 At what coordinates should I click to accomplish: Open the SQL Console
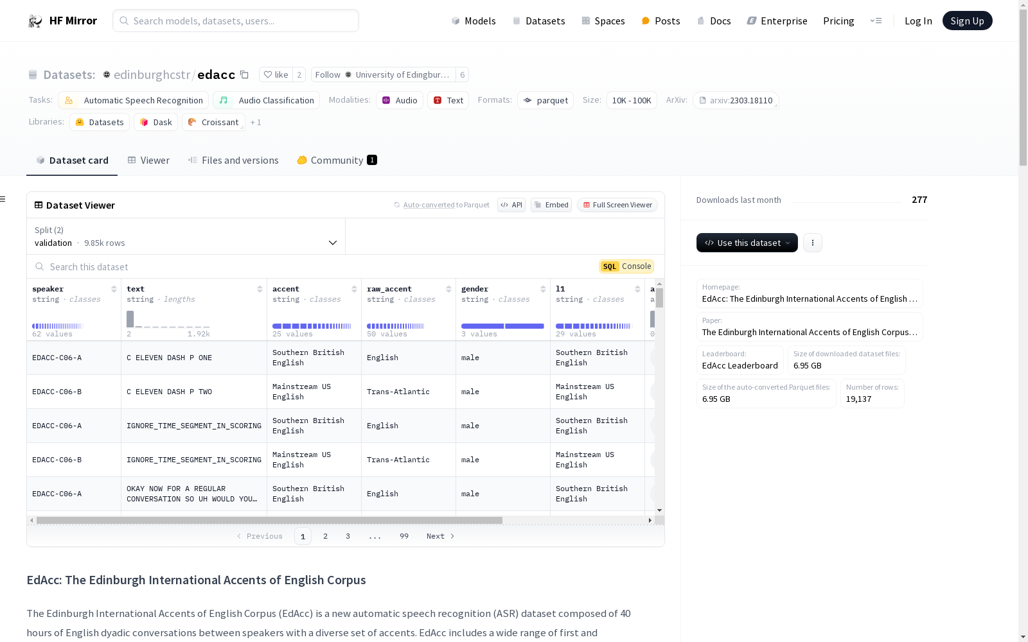pos(626,266)
